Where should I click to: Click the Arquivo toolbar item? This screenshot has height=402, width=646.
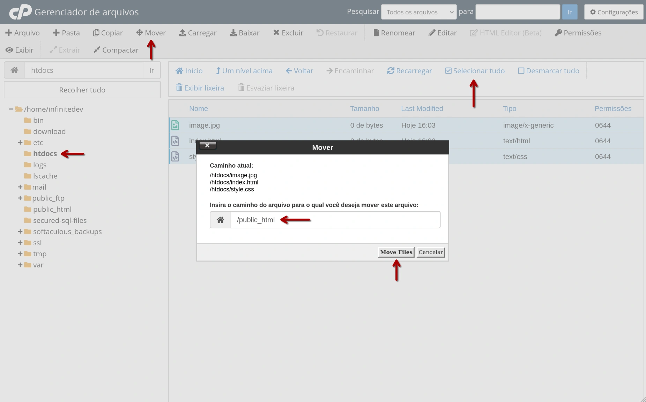click(22, 33)
